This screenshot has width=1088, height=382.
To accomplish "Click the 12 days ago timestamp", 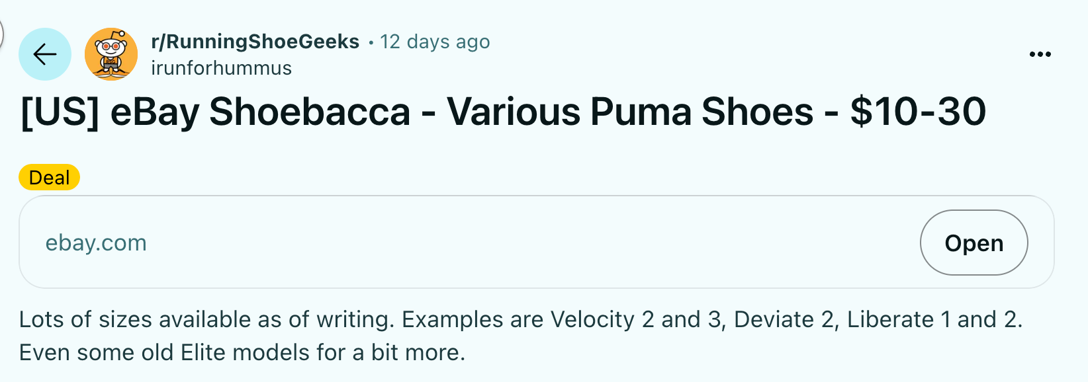I will (x=435, y=42).
